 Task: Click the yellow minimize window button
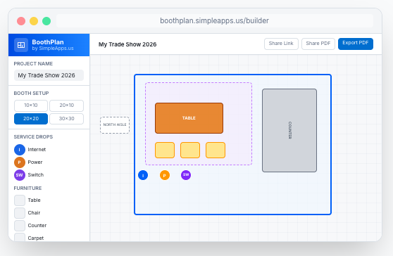coord(34,21)
